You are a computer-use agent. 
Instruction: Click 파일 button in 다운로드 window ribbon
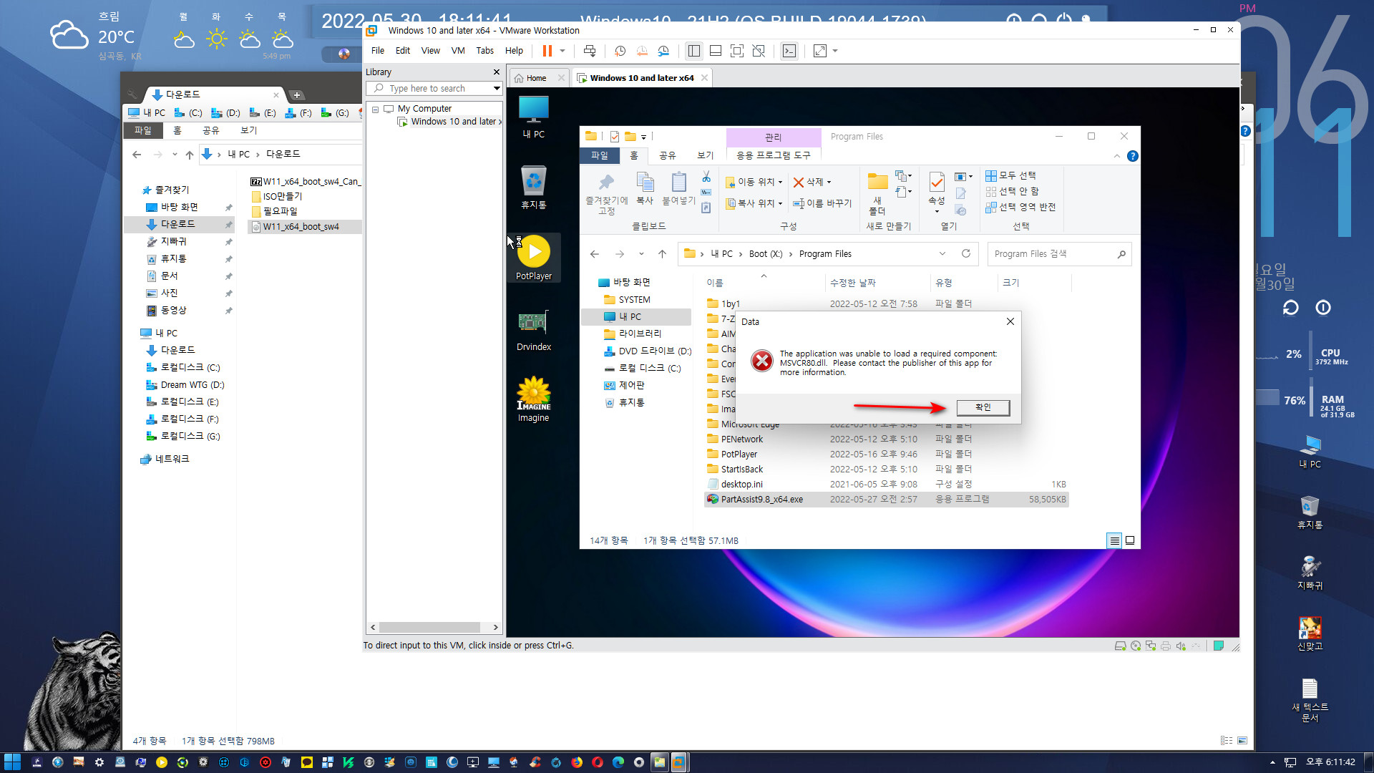143,130
